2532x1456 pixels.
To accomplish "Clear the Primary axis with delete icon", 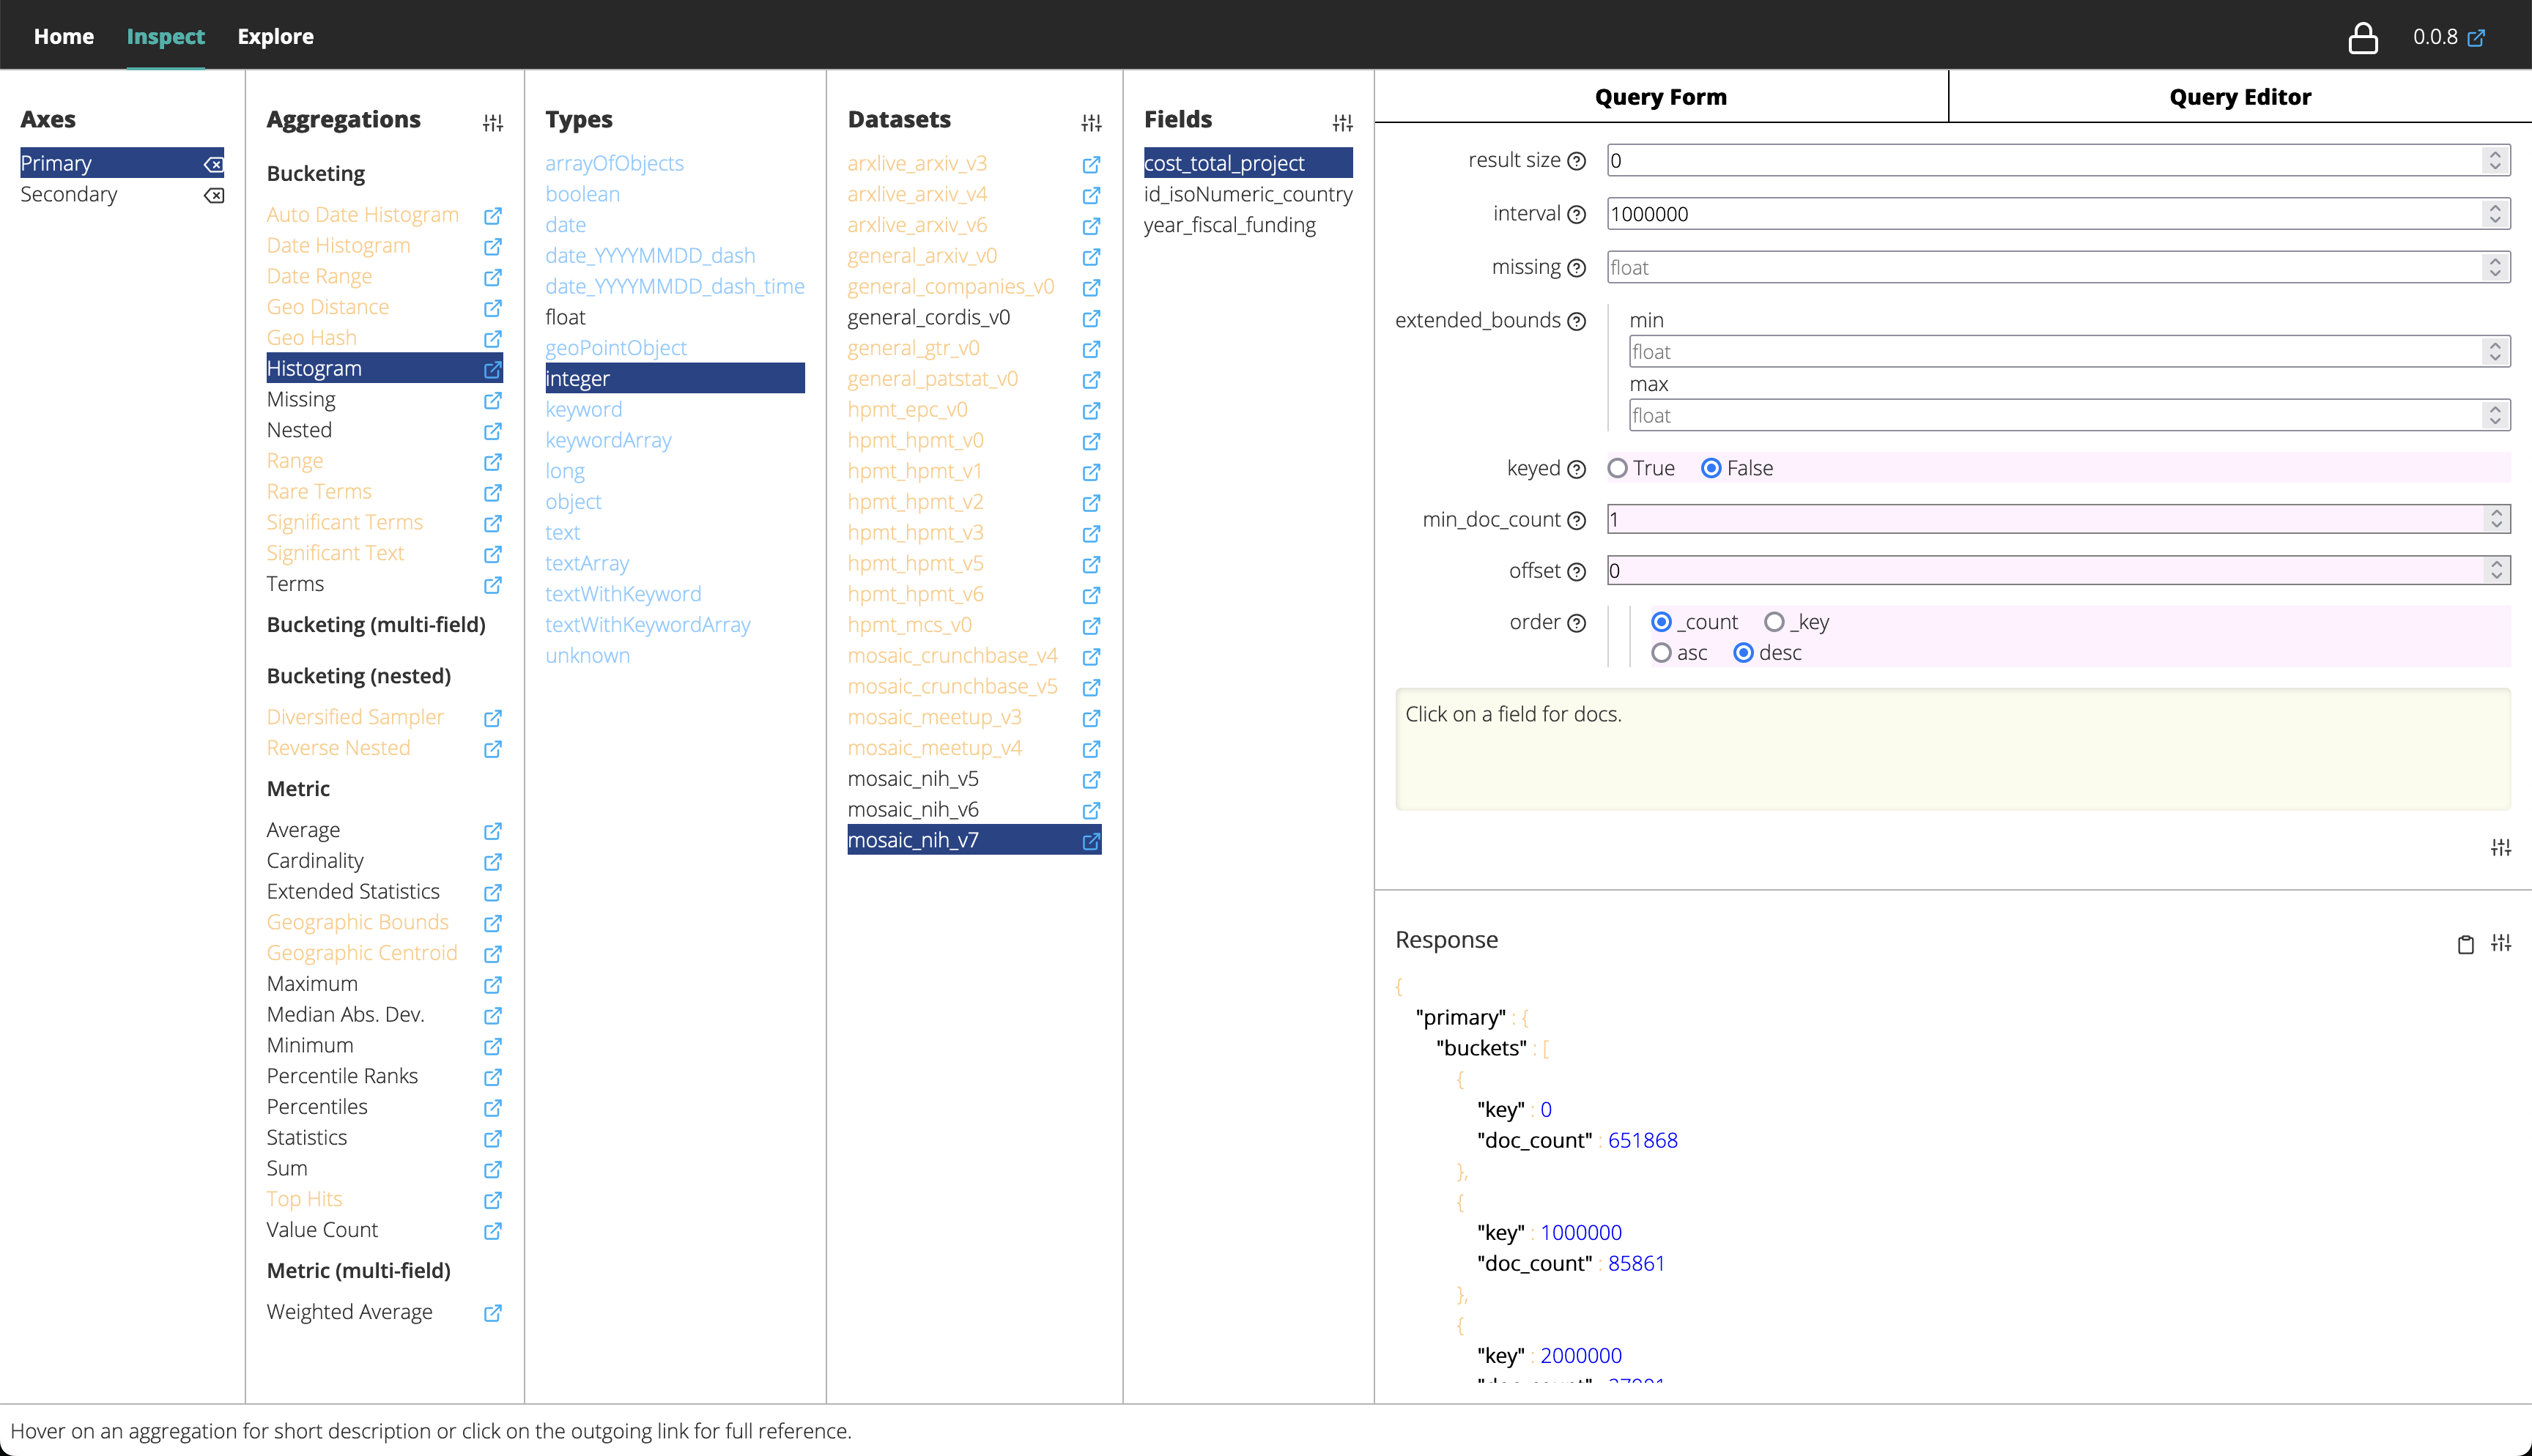I will (x=214, y=164).
